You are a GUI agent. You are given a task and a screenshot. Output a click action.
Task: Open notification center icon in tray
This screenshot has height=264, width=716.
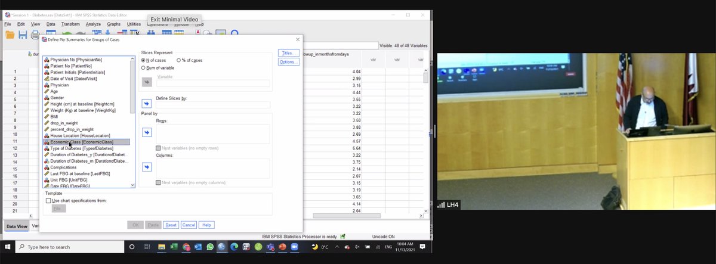click(x=422, y=247)
